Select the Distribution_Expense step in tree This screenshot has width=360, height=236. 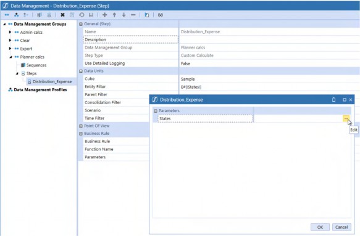52,81
